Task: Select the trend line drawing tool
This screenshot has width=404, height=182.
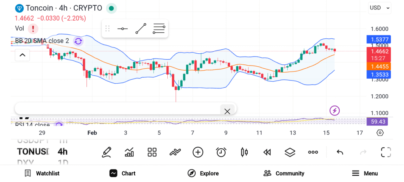Action: point(140,29)
